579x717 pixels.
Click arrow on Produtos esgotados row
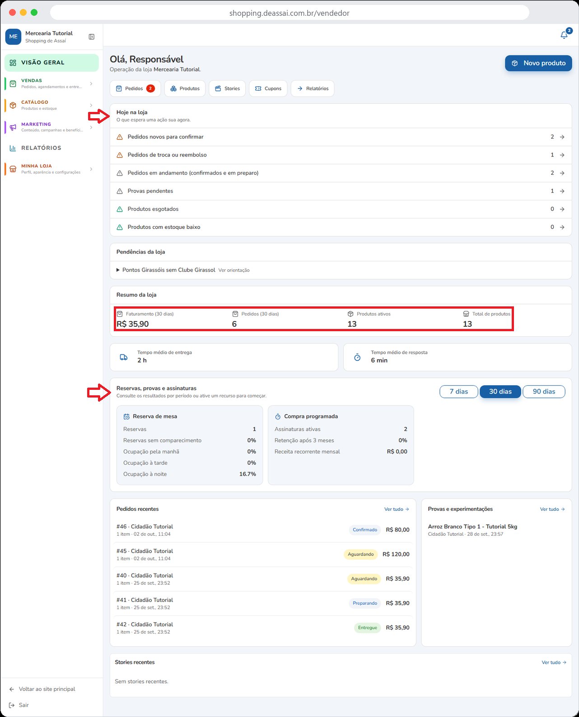coord(562,209)
